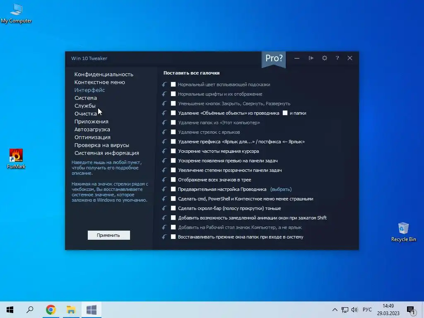The width and height of the screenshot is (424, 318).
Task: Click the play-step icon in title bar
Action: point(311,58)
